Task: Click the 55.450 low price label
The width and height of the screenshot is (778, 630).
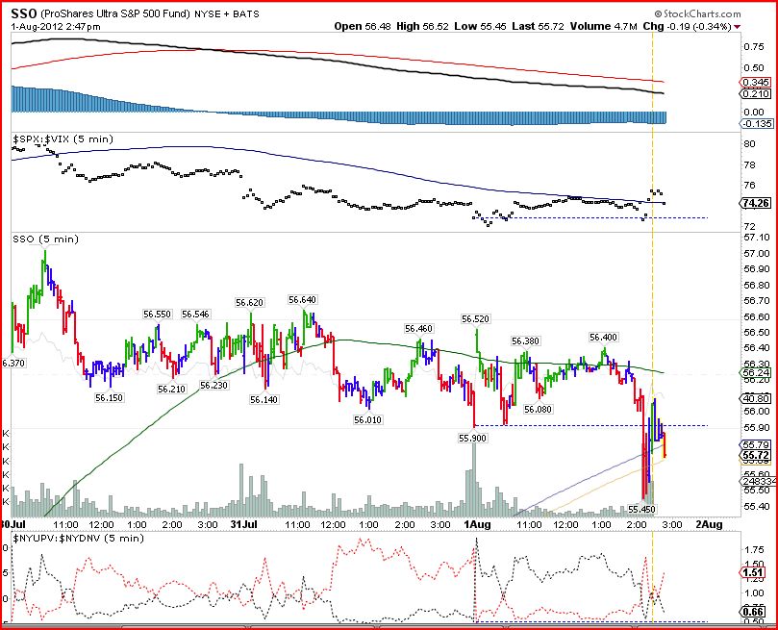Action: 641,509
